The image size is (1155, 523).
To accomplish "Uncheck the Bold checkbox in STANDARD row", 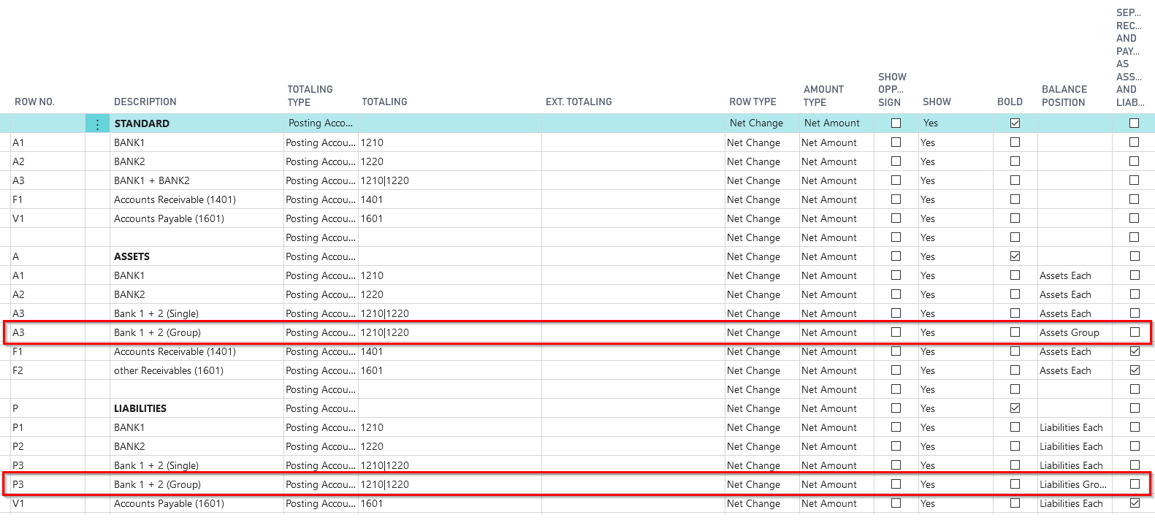I will [1015, 123].
